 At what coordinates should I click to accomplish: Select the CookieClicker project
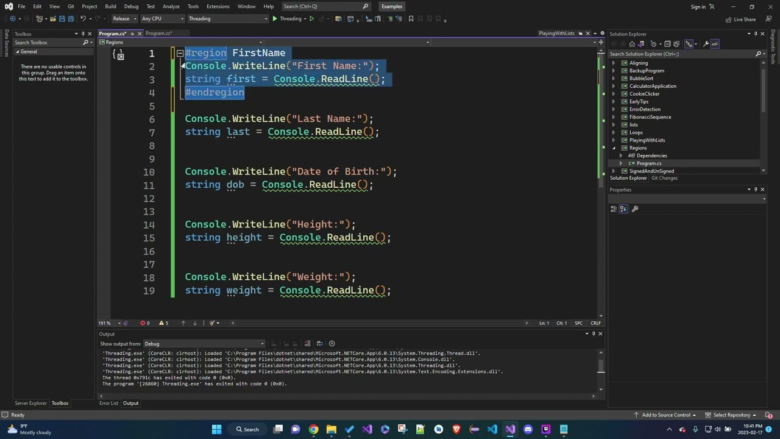click(644, 94)
